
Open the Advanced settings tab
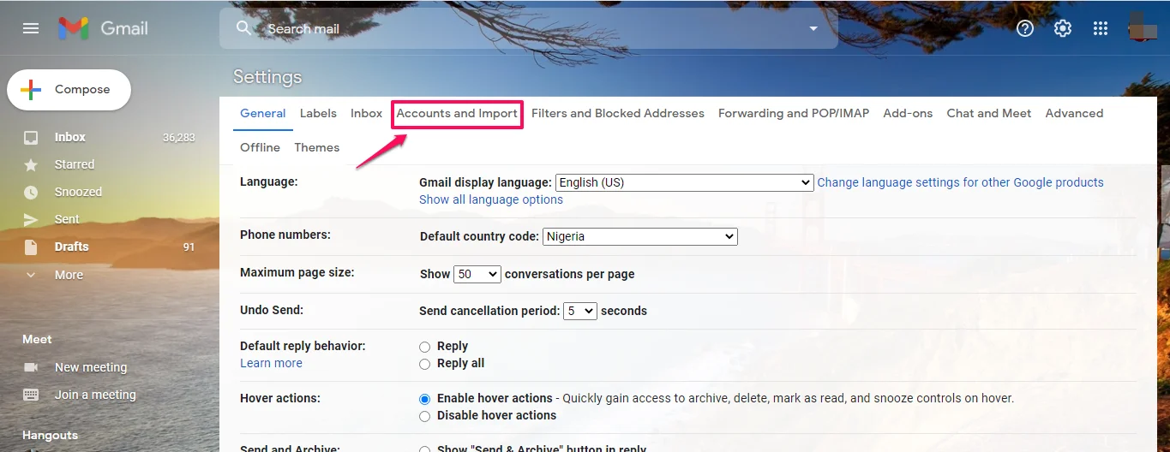tap(1074, 113)
